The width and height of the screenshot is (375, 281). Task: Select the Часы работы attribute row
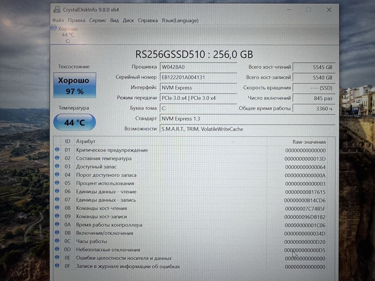(190, 242)
